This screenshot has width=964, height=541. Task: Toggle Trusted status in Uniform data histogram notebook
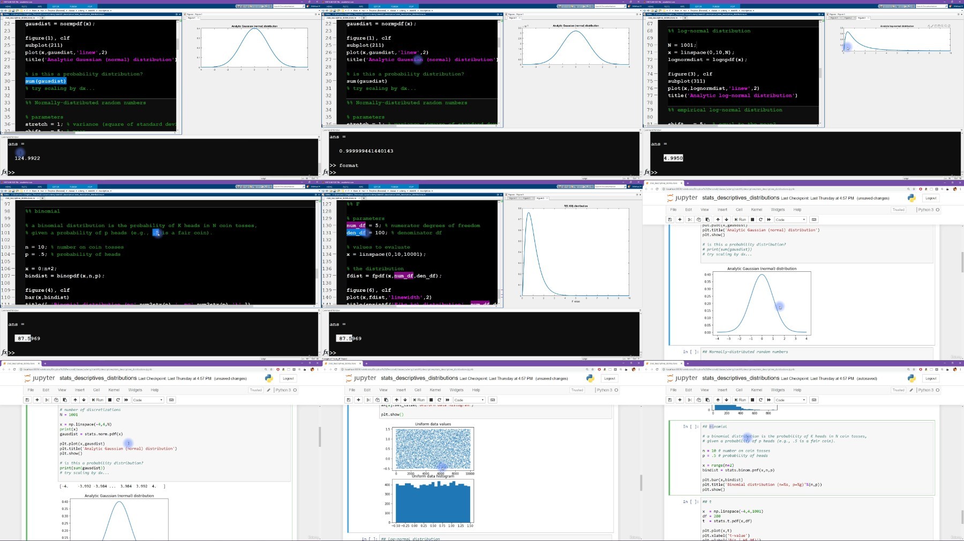577,390
